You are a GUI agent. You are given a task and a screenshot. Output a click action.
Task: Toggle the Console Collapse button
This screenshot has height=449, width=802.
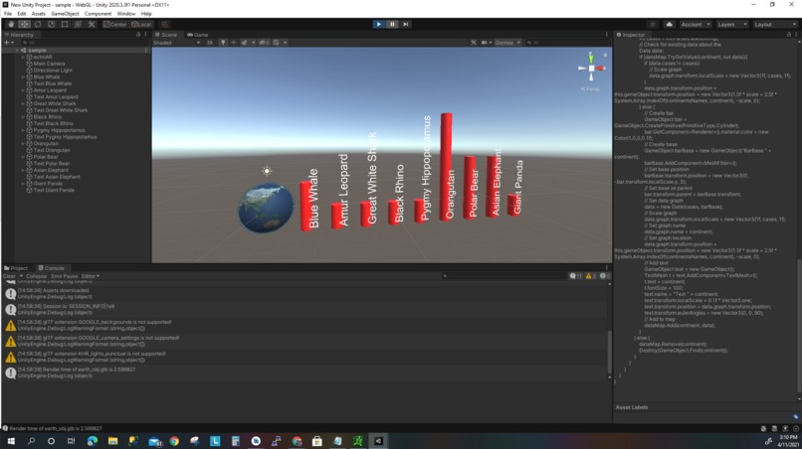(36, 276)
